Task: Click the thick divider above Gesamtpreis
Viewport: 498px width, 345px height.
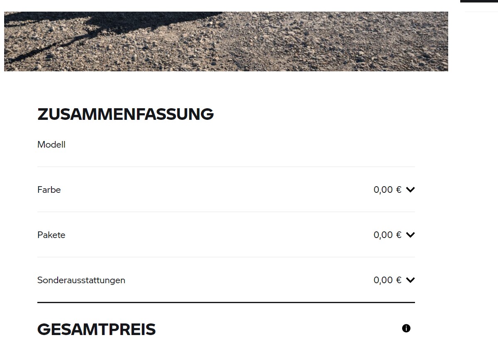Action: [x=226, y=303]
